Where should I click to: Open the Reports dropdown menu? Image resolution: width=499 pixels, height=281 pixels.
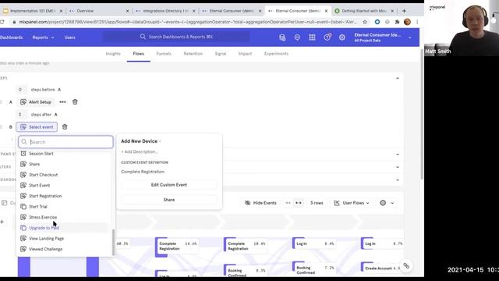(x=43, y=37)
